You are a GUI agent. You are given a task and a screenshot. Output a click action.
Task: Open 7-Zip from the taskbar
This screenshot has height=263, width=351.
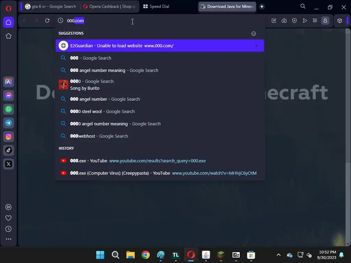pyautogui.click(x=236, y=255)
